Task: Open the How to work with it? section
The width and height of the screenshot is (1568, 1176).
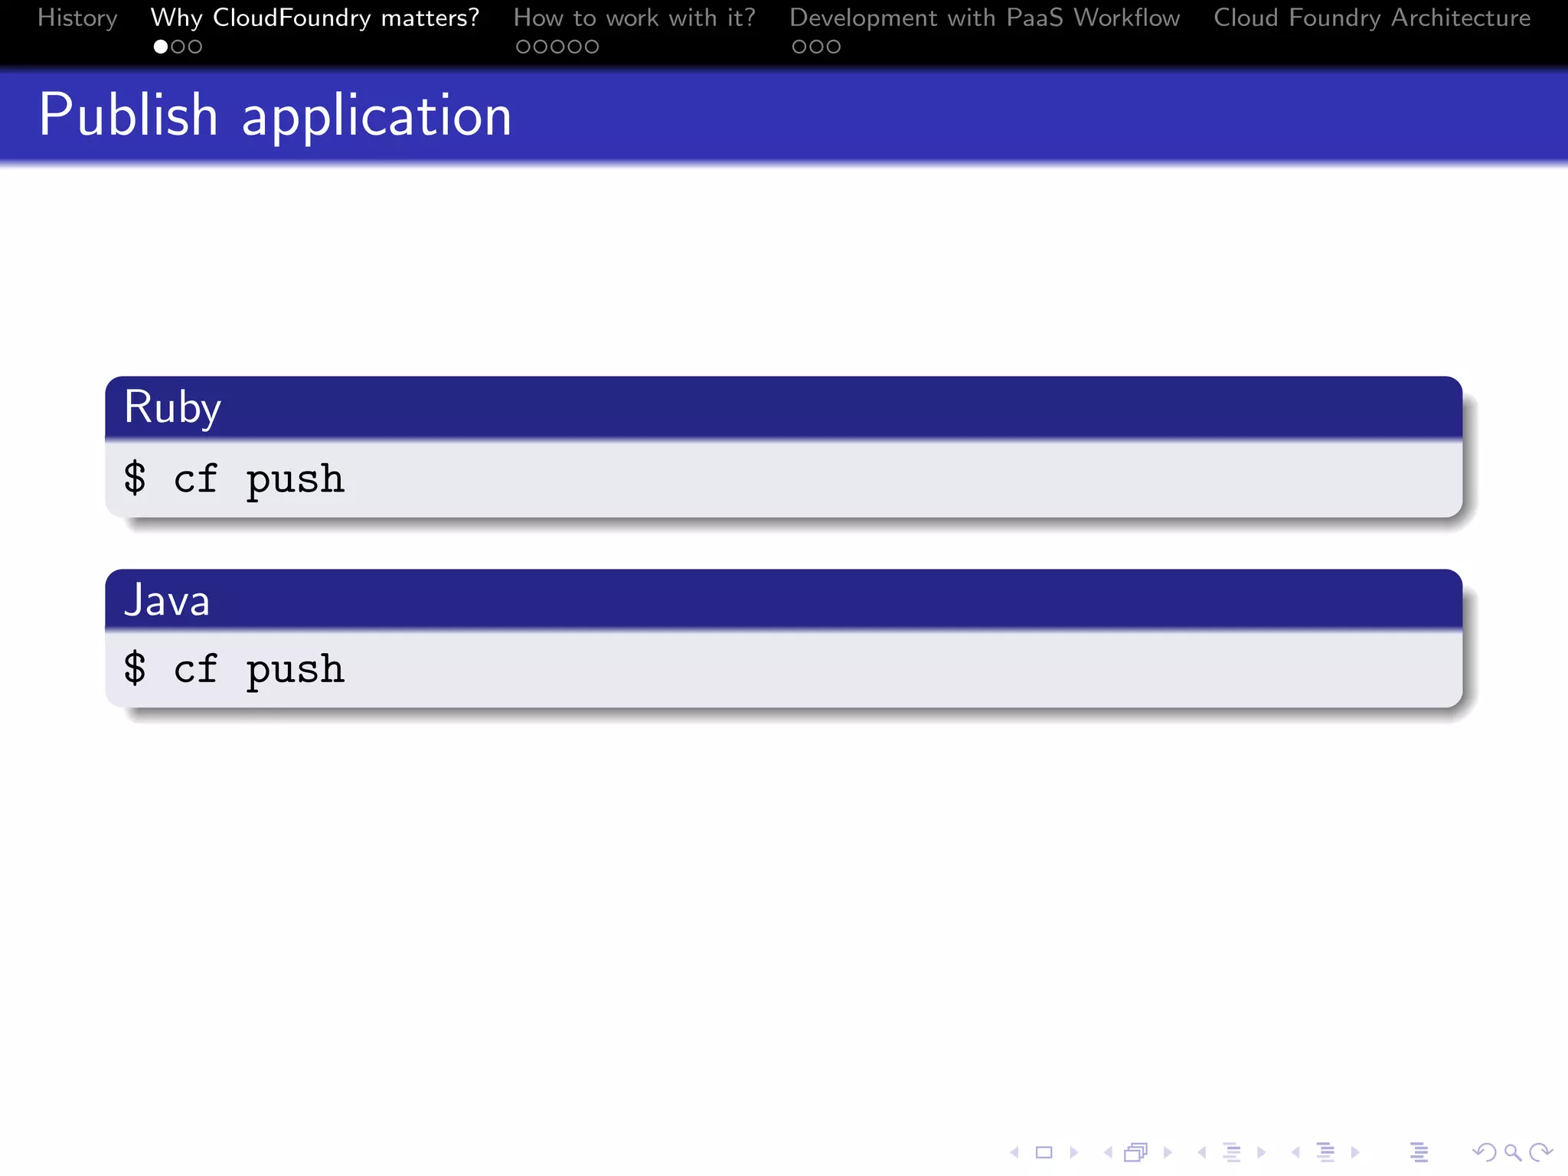Action: coord(634,18)
